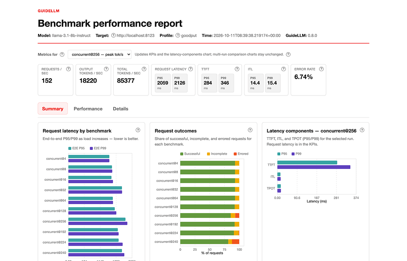The width and height of the screenshot is (407, 261).
Task: Open help for Request latency by benchmark chart
Action: point(138,130)
